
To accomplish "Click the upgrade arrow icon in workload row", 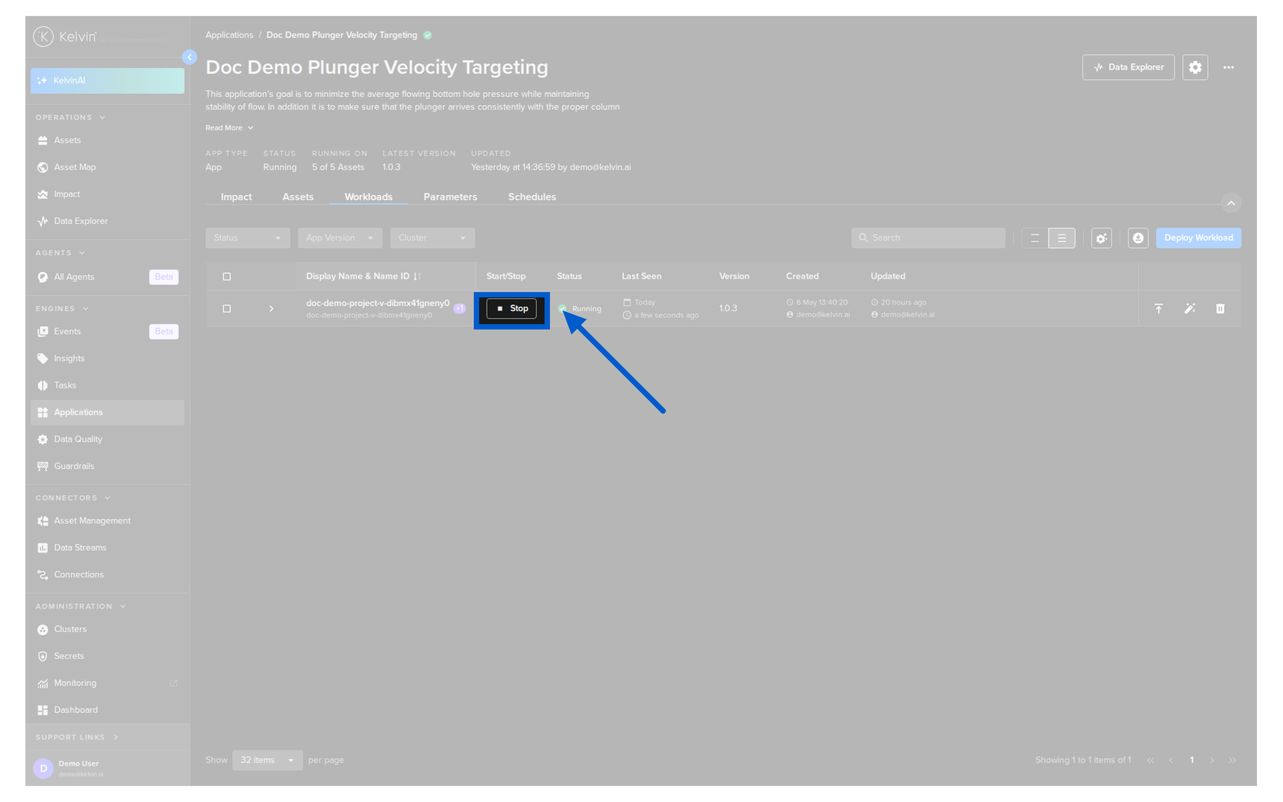I will (1159, 309).
